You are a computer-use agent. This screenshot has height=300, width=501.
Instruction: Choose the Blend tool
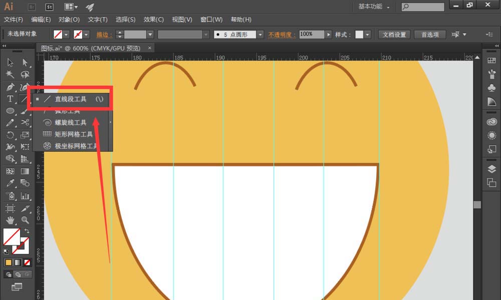[x=25, y=183]
